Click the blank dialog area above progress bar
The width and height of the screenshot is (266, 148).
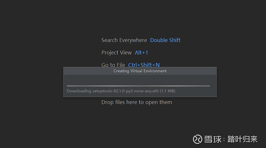click(x=140, y=80)
